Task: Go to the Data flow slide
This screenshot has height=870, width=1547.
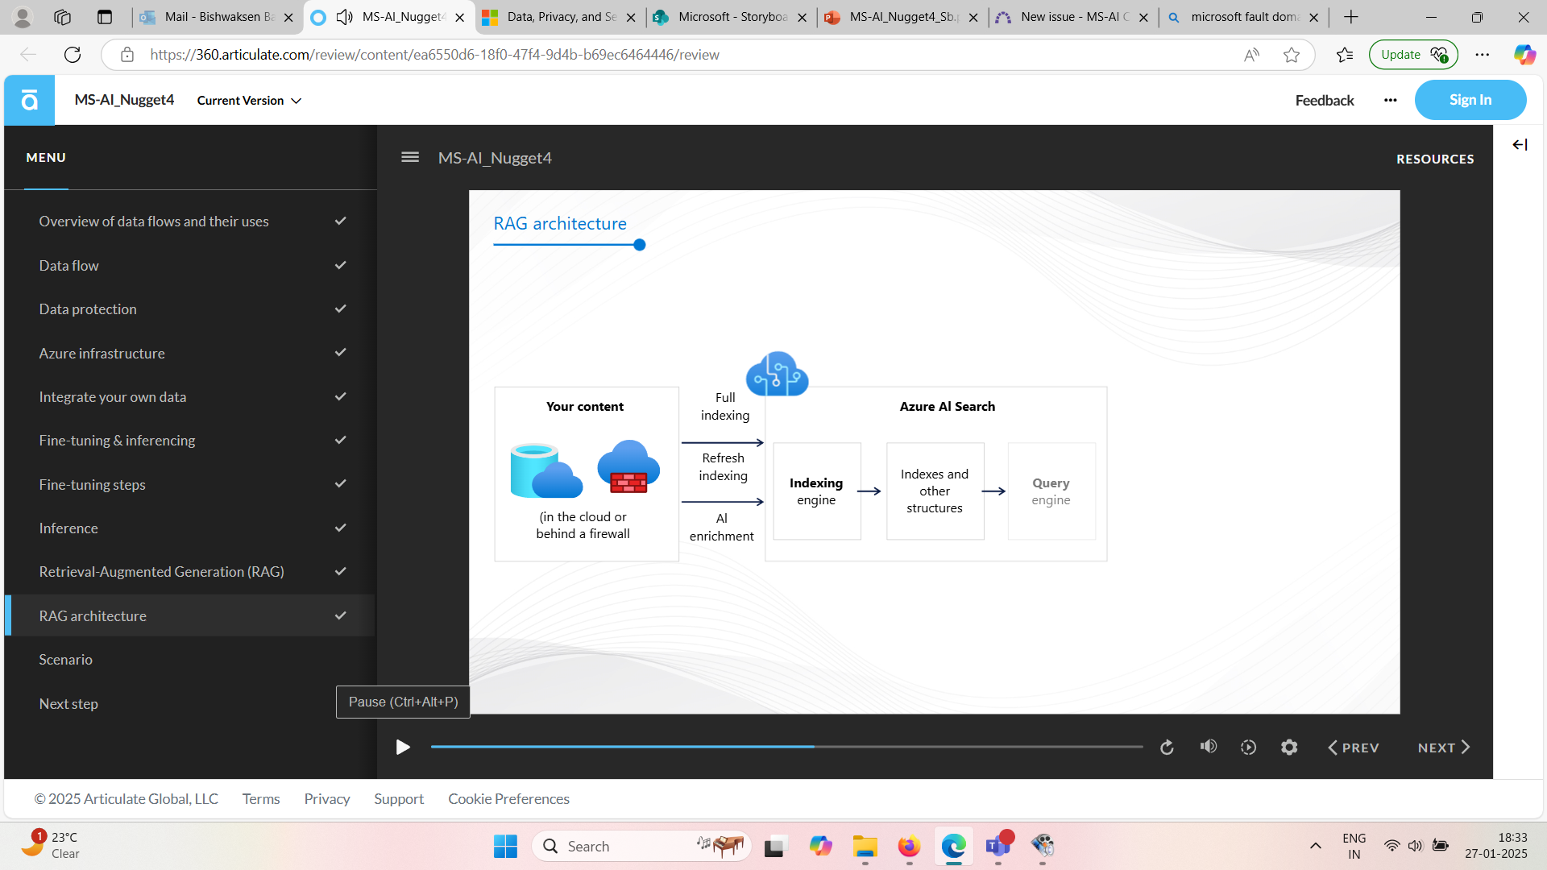Action: (190, 266)
